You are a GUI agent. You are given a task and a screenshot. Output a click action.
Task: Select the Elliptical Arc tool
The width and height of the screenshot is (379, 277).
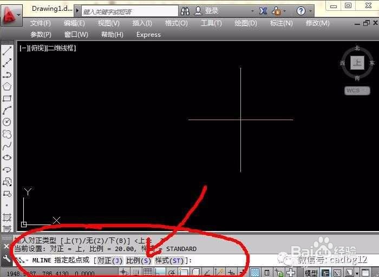[x=7, y=169]
